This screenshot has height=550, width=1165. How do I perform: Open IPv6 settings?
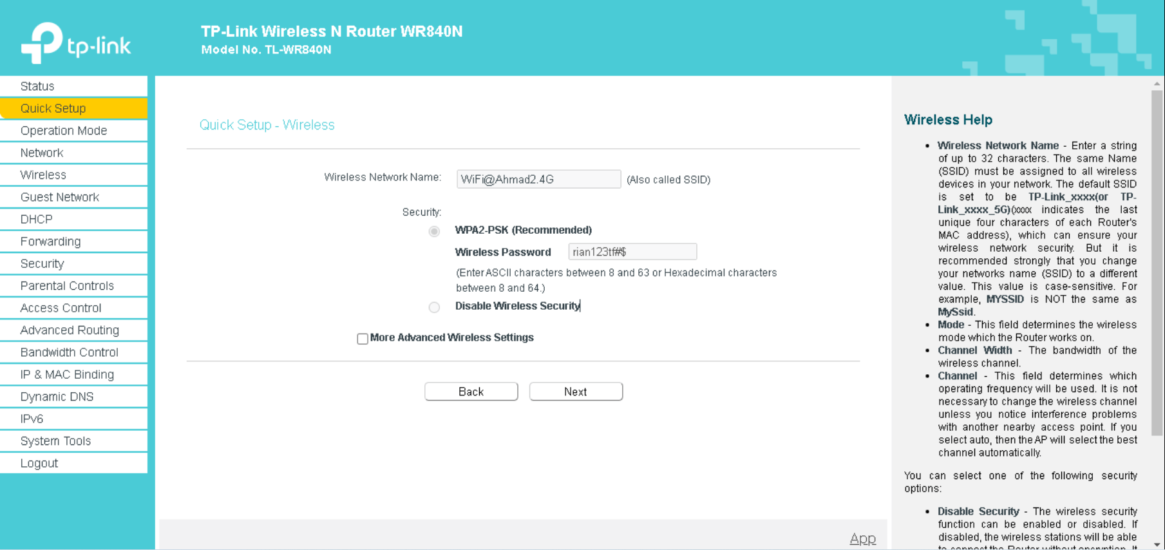click(x=73, y=419)
